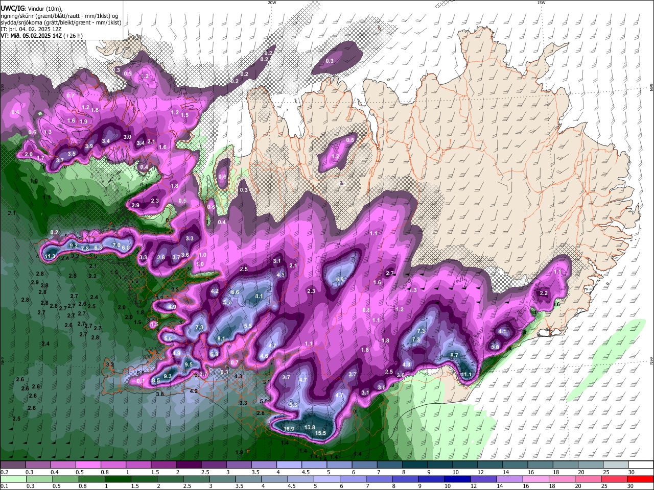
Task: Click the 'IT: þri. 04. 02. 2025 12Z' line
Action: tap(30, 29)
